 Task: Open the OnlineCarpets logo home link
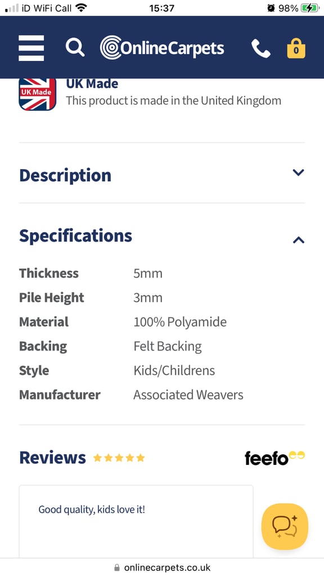pyautogui.click(x=162, y=48)
